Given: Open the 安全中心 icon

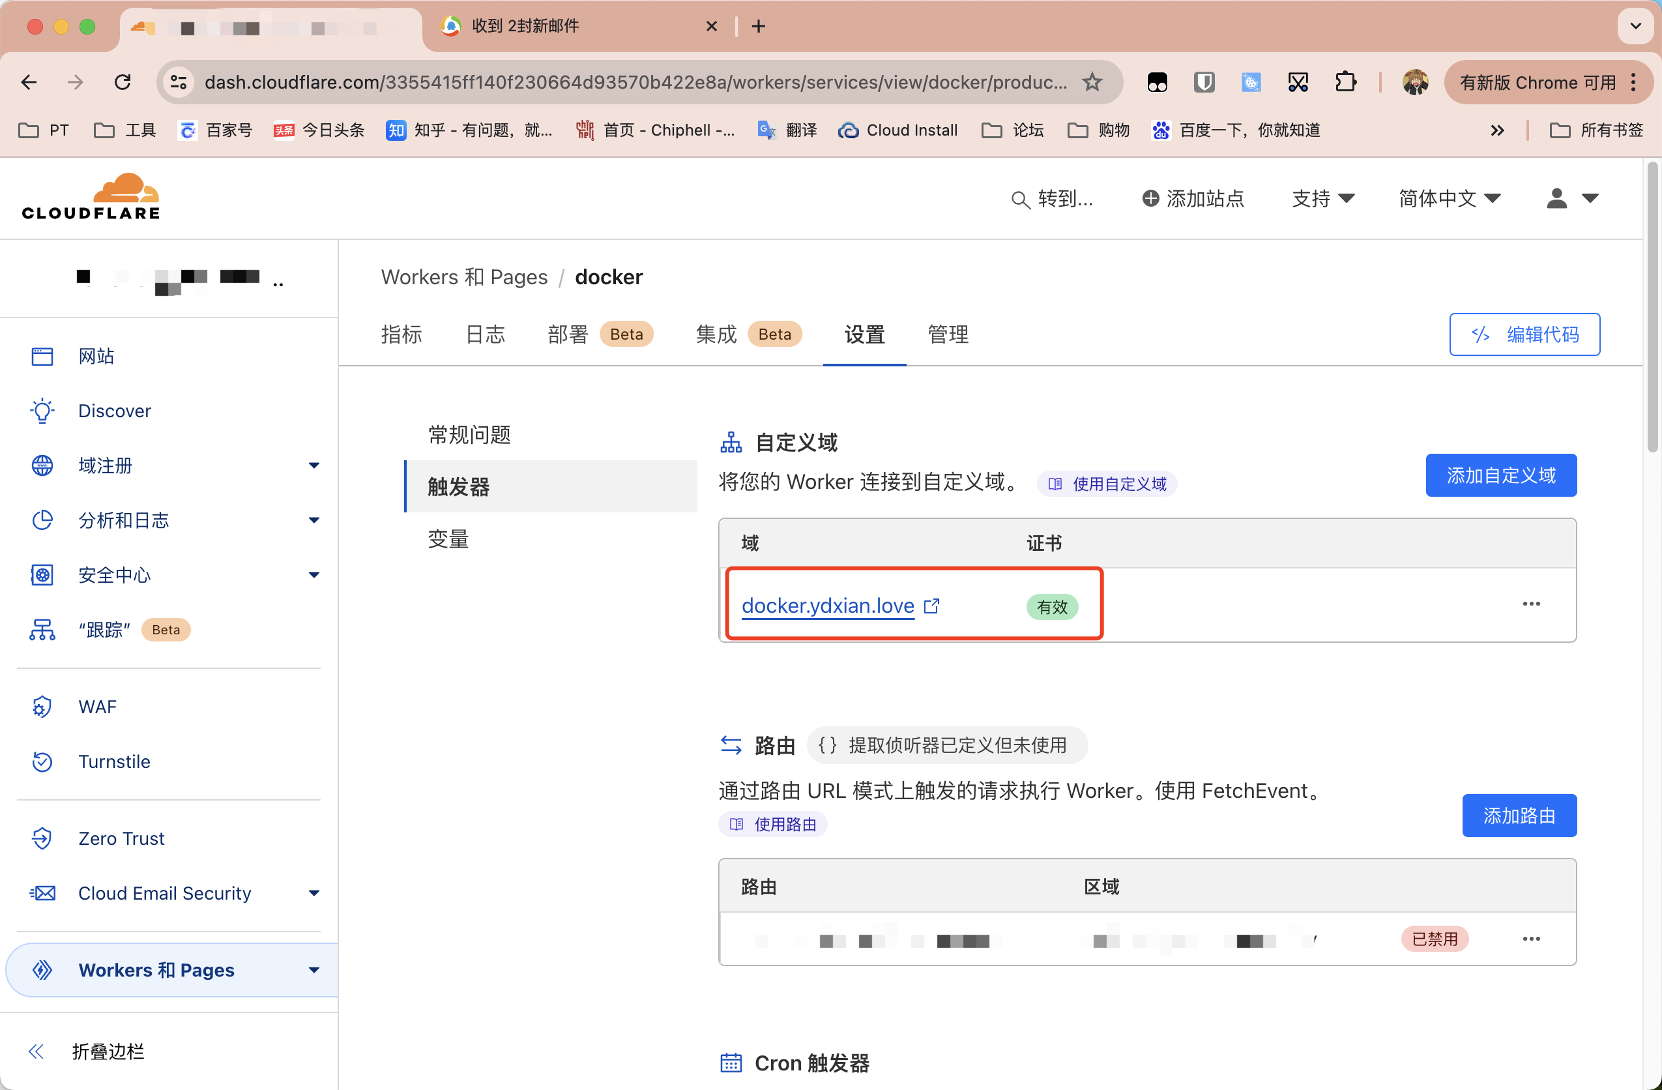Looking at the screenshot, I should 42,575.
